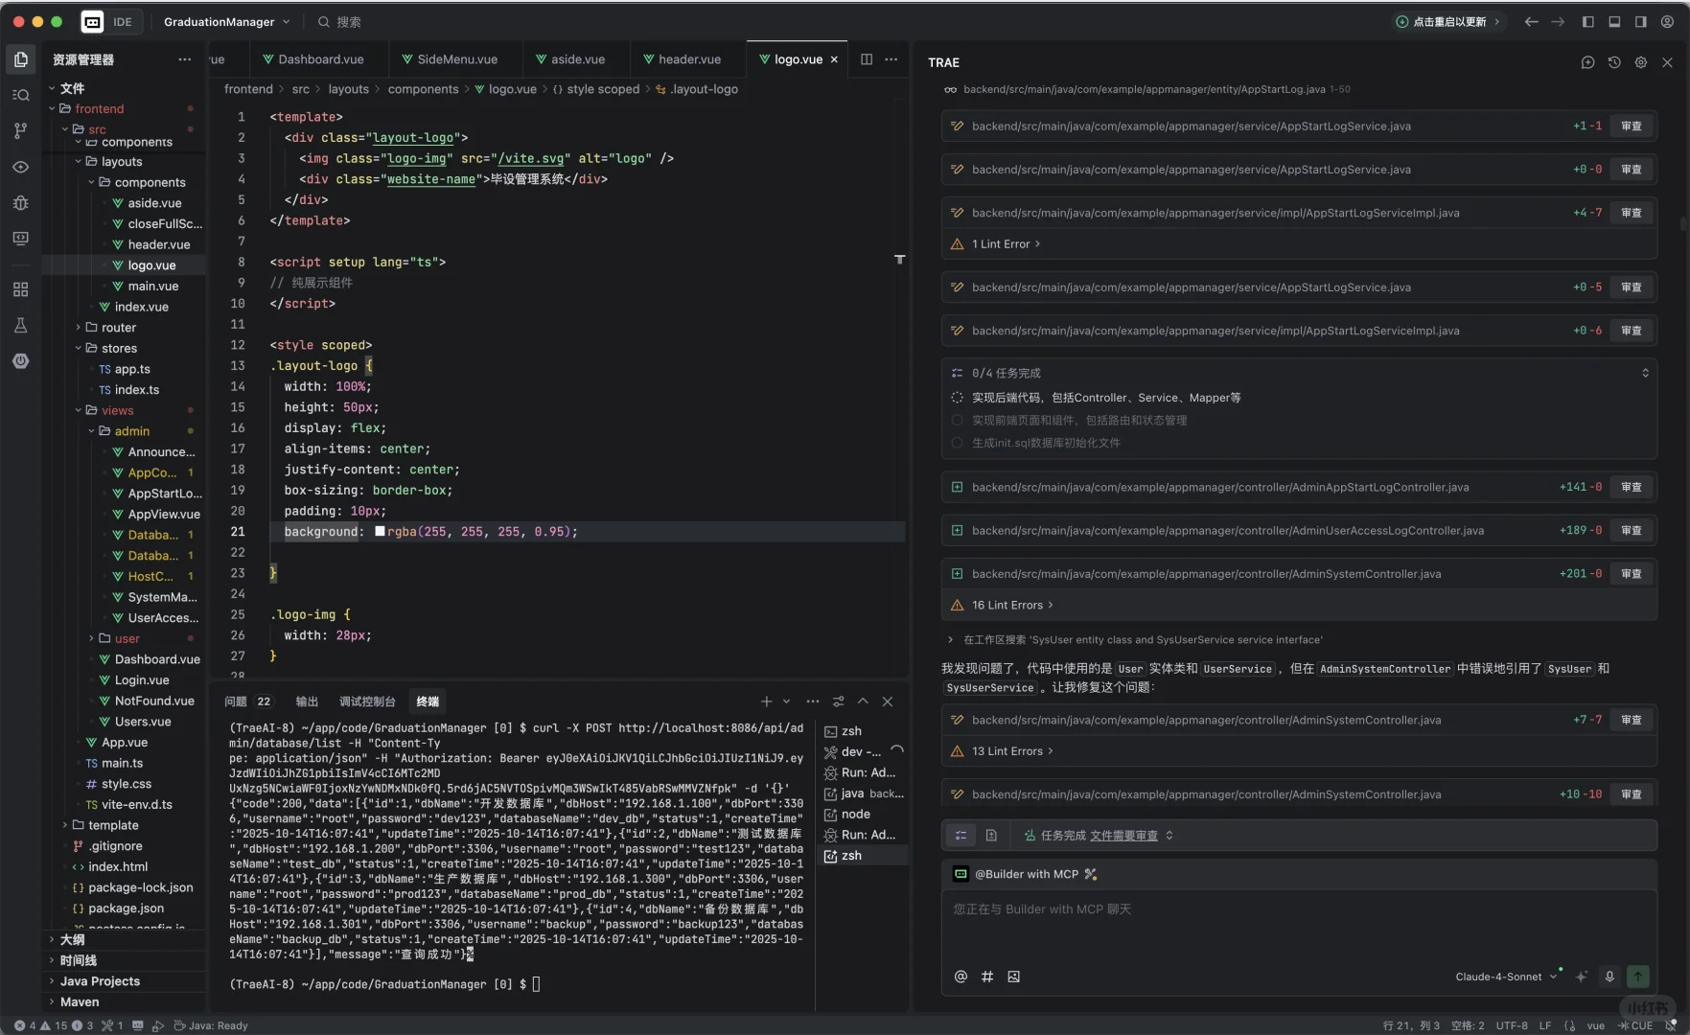Open the Source Control branch icon

[20, 131]
